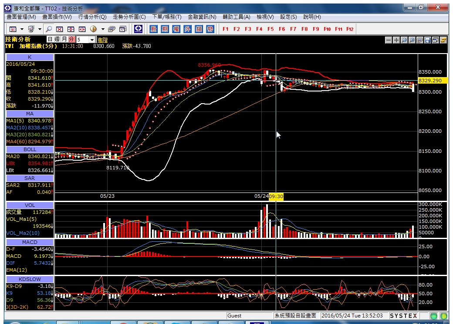Viewport: 453px width, 324px height.
Task: Switch chart period to 週 (weekly)
Action: click(x=57, y=39)
